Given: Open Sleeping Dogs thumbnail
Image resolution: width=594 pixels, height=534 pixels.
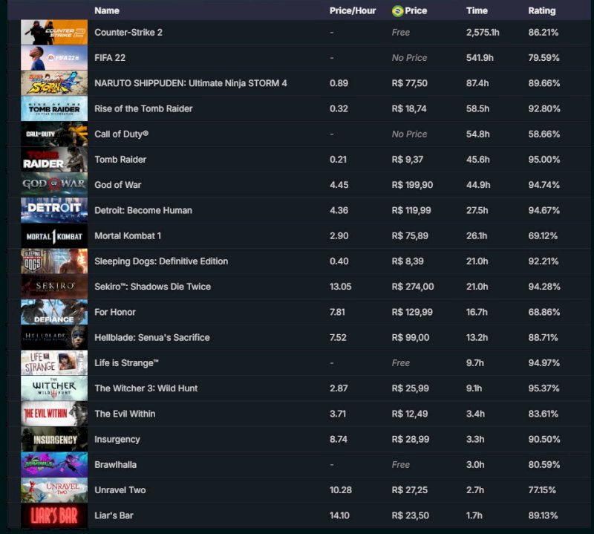Looking at the screenshot, I should click(54, 261).
